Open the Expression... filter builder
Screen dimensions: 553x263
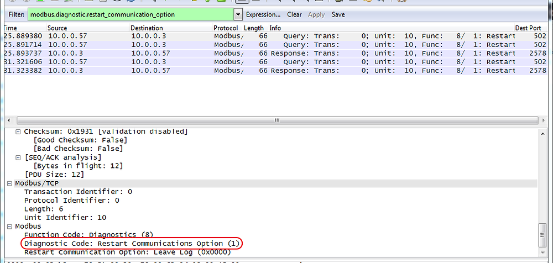(x=263, y=14)
